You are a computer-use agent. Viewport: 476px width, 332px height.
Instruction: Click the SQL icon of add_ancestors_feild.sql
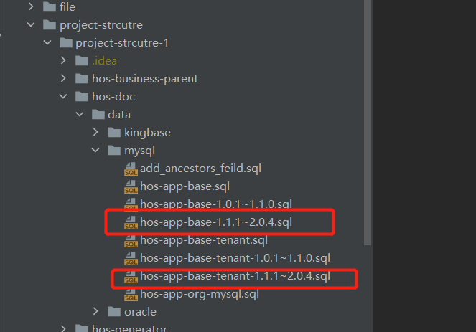click(131, 169)
